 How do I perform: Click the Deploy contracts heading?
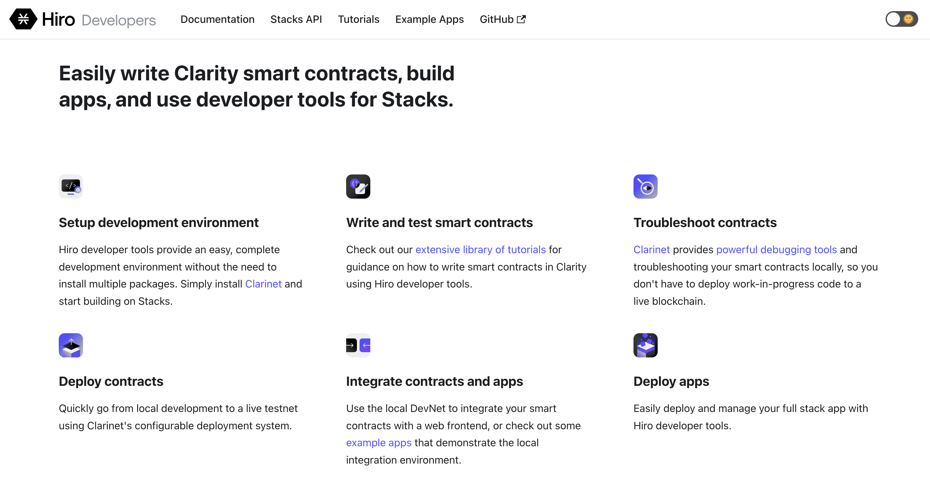coord(111,381)
